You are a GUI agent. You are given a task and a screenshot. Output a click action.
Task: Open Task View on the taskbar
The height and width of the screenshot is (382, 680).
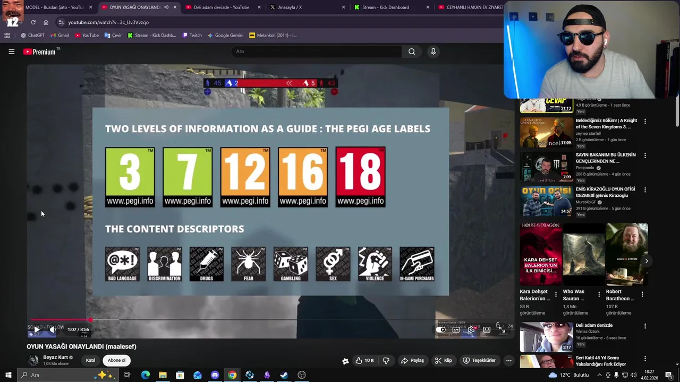[127, 375]
